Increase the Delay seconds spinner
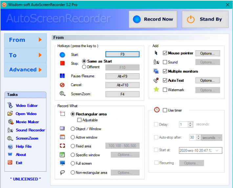The width and height of the screenshot is (233, 188). click(190, 123)
